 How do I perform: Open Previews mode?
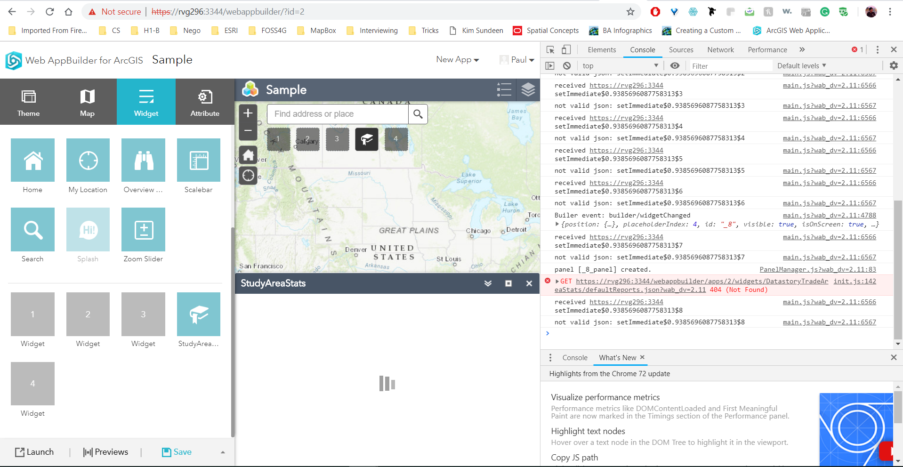pos(105,452)
